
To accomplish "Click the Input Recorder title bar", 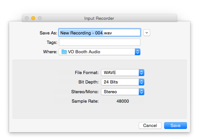I will [99, 18].
